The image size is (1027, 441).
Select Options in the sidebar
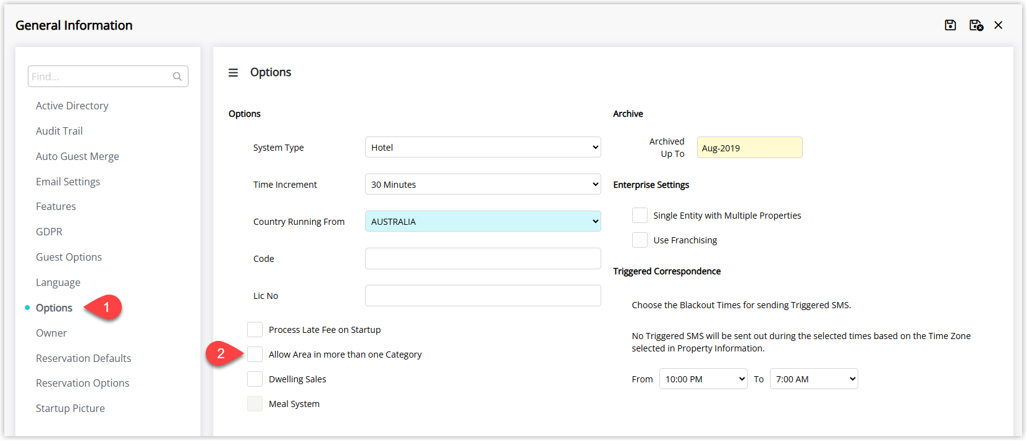coord(54,308)
